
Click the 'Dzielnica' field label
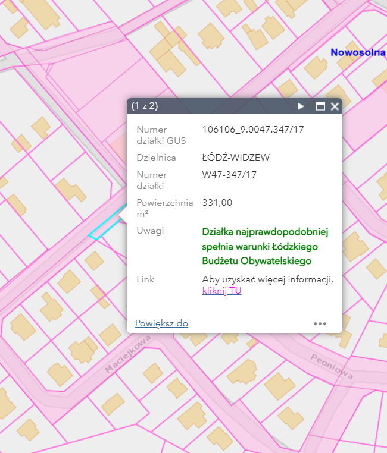coord(155,158)
